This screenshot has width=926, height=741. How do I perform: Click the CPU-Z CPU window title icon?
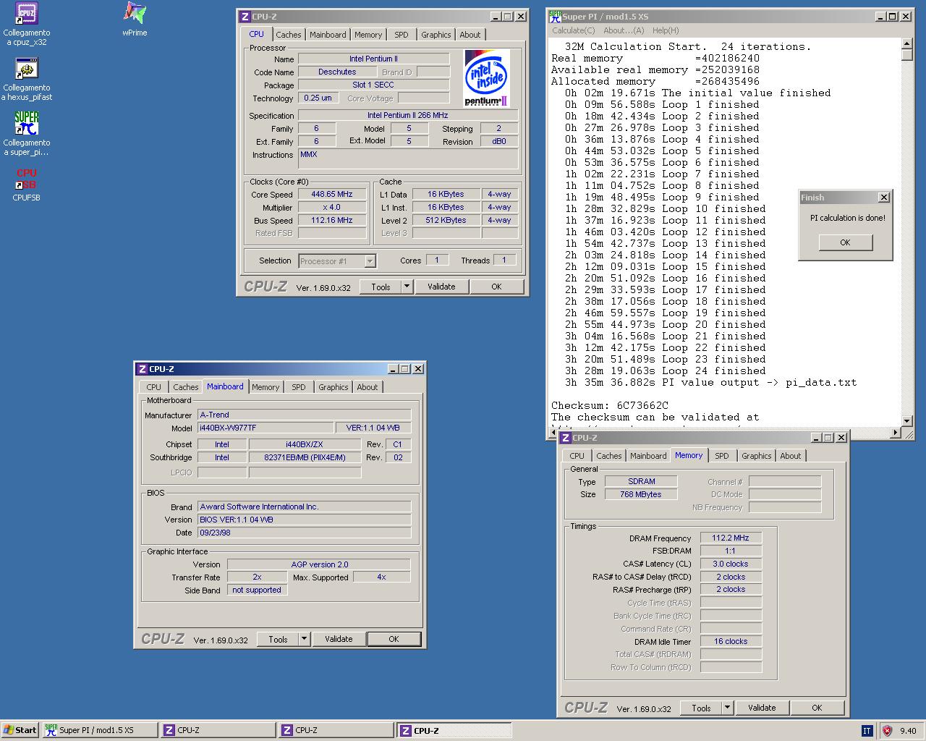[245, 17]
